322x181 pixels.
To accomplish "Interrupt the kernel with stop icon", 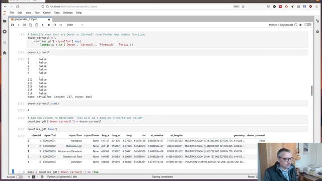I will [x=49, y=25].
